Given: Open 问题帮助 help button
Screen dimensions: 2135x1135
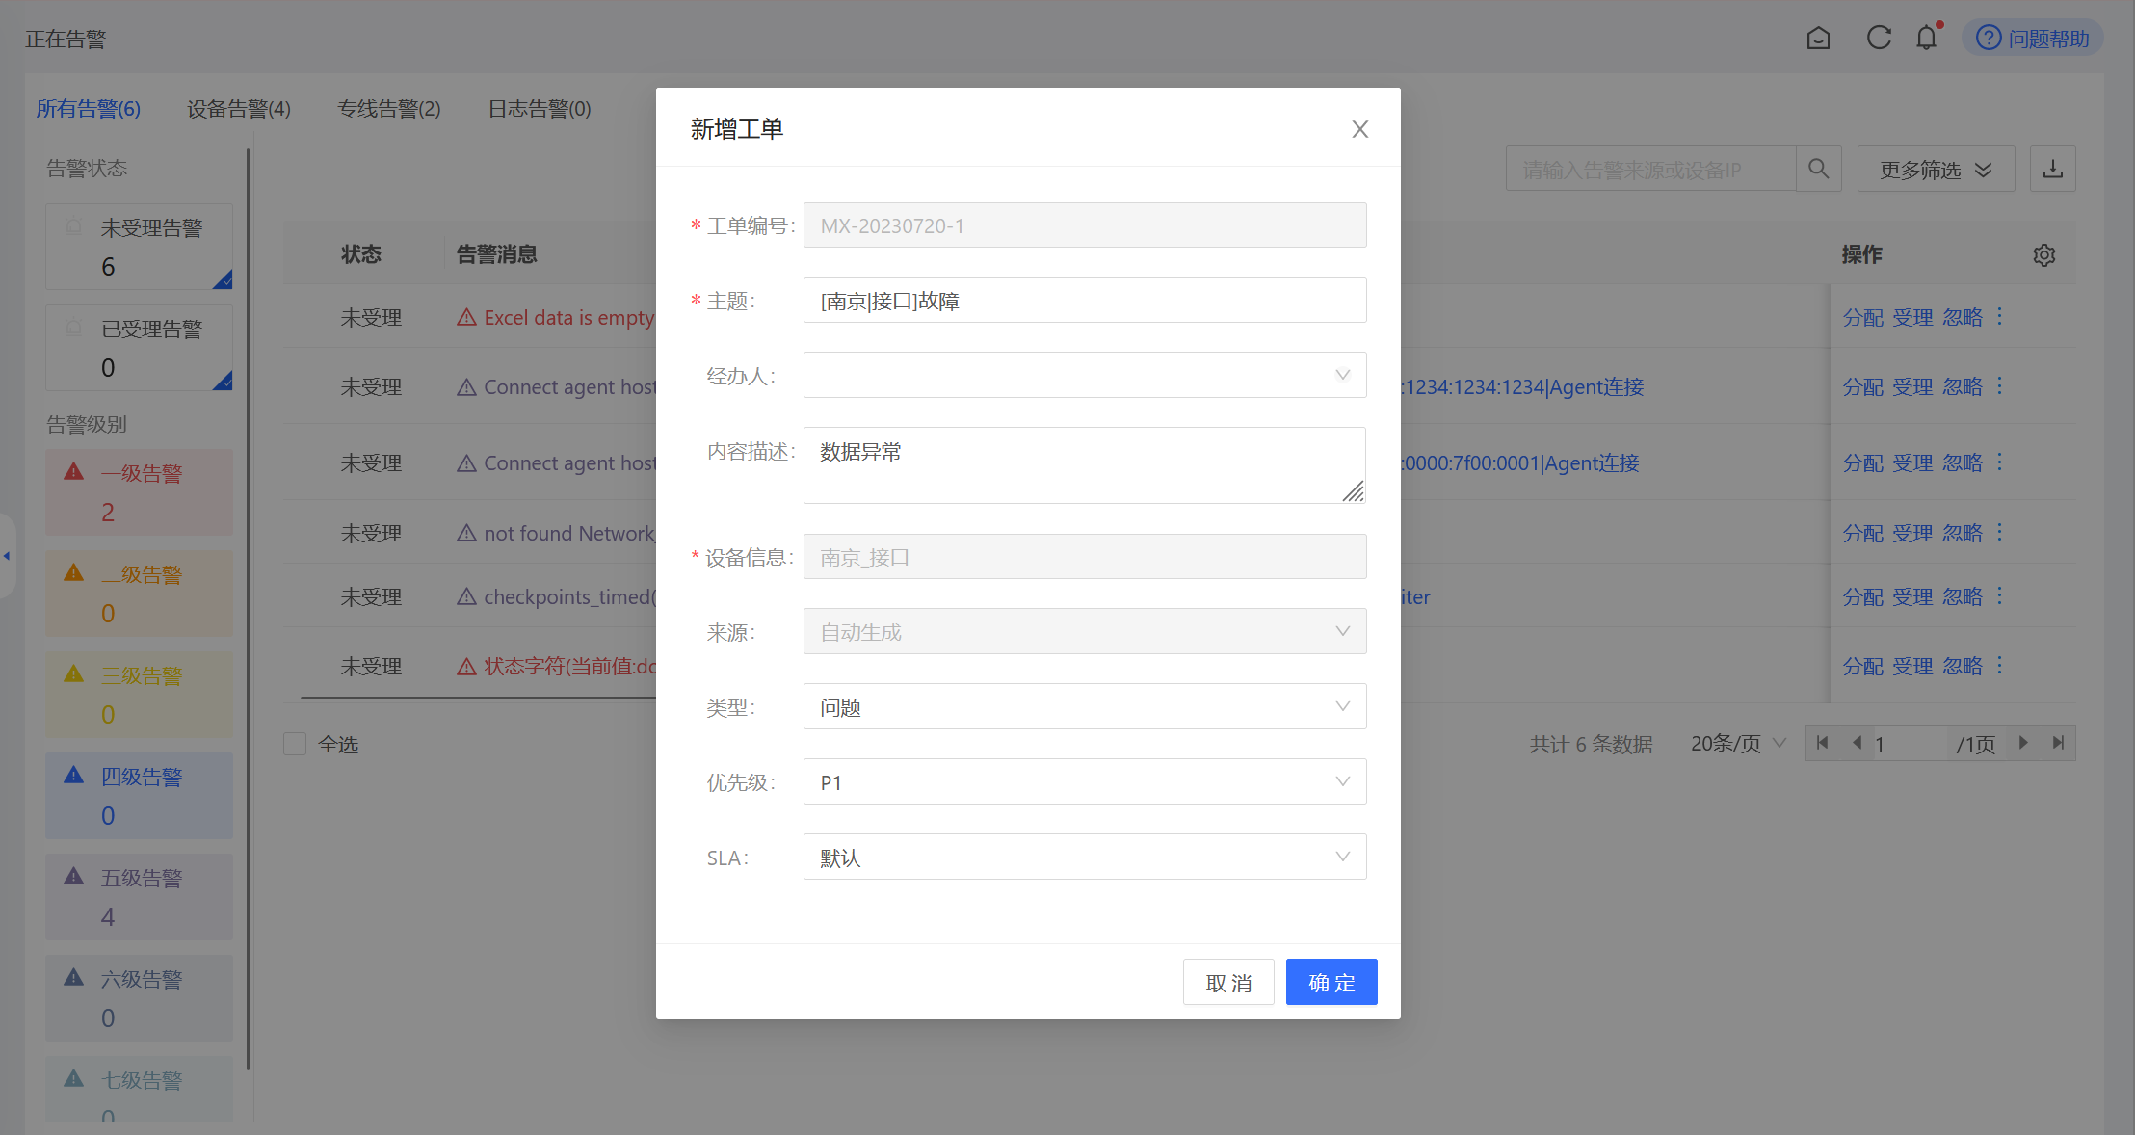Looking at the screenshot, I should coord(2032,39).
